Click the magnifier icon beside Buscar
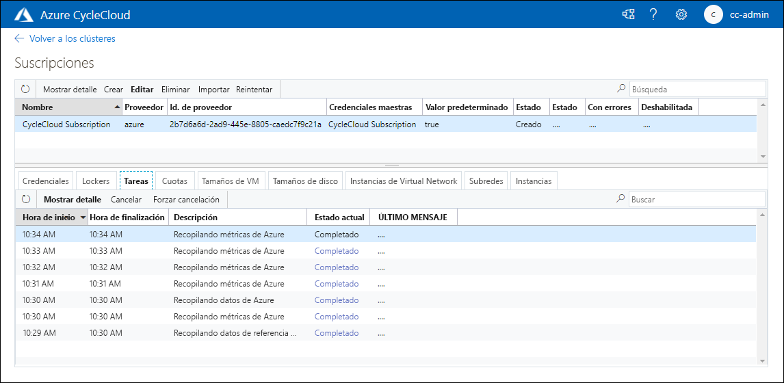 point(621,199)
